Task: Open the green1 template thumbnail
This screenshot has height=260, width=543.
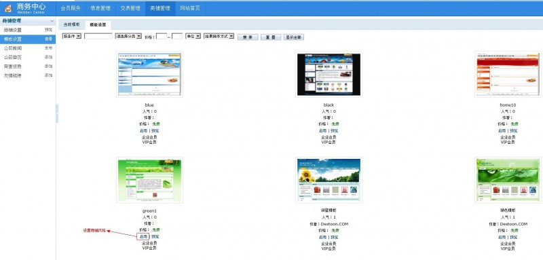Action: [149, 180]
